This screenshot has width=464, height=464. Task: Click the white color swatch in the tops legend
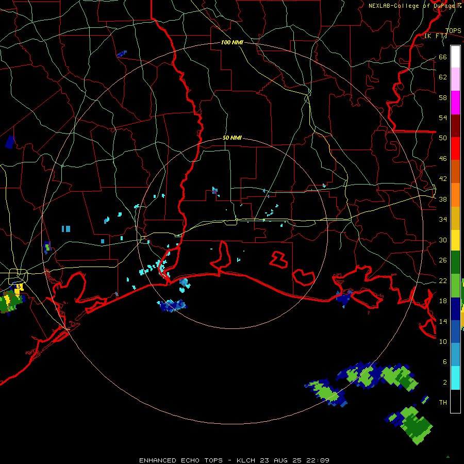tap(455, 57)
